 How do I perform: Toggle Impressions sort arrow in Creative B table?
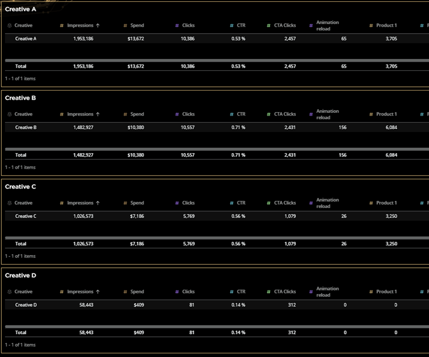[98, 114]
